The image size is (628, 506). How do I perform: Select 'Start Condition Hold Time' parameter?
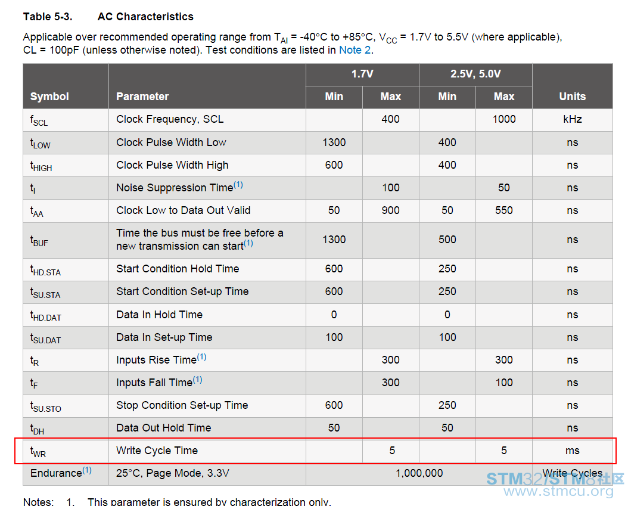click(x=178, y=269)
